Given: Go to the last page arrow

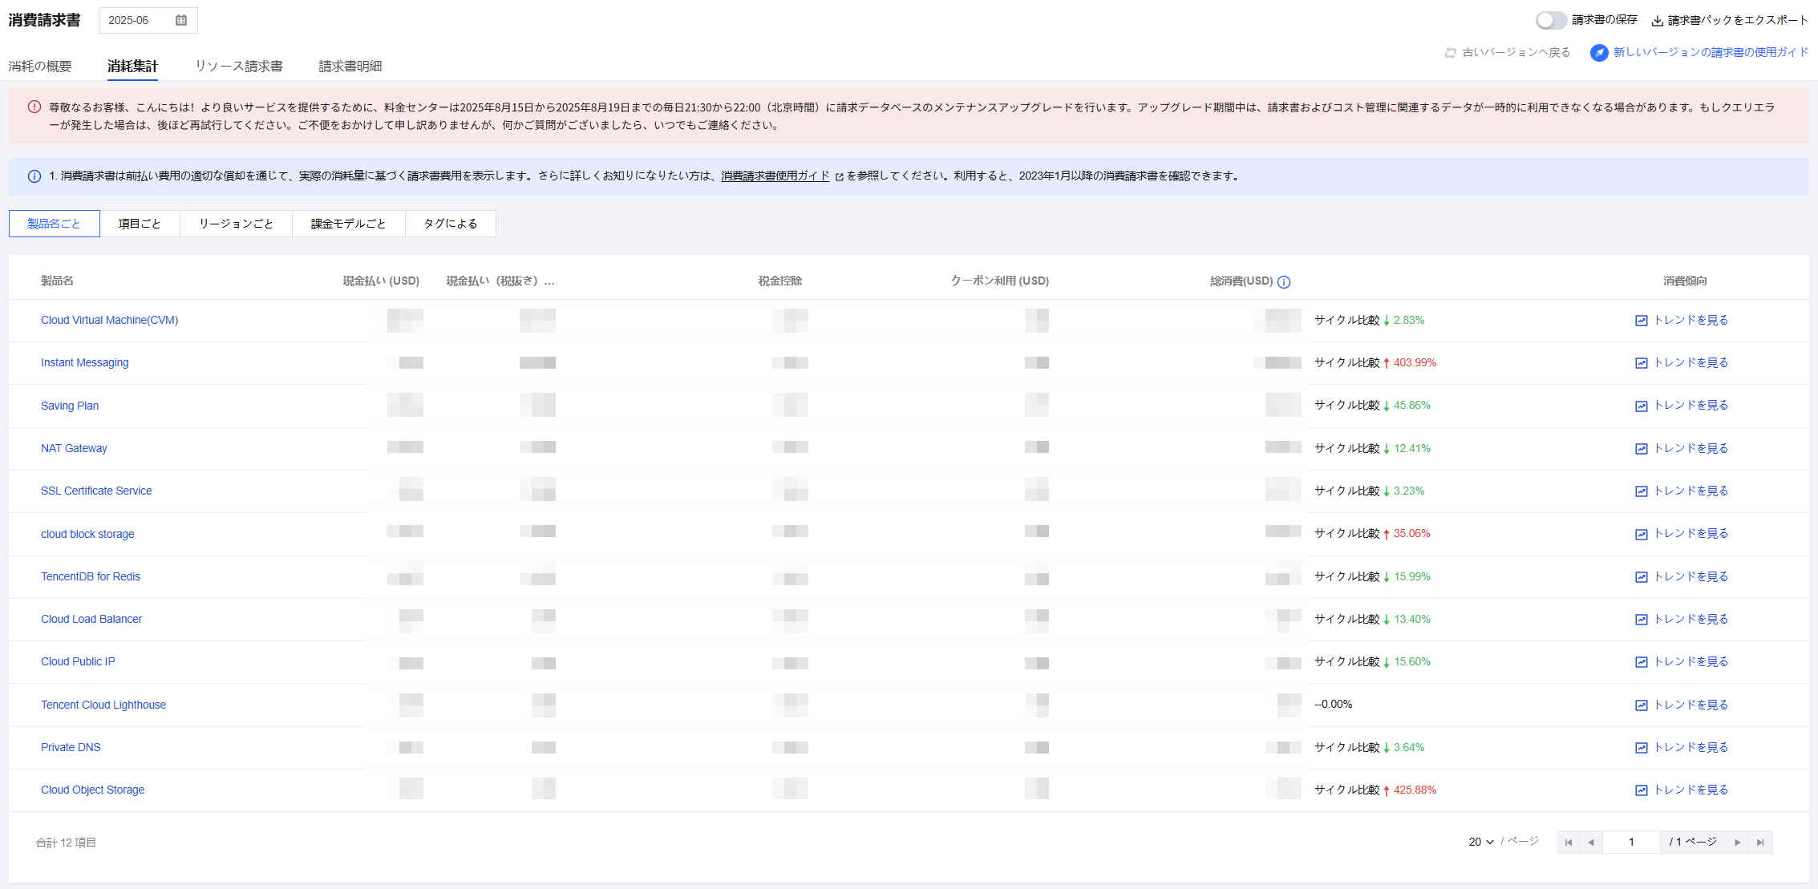Looking at the screenshot, I should (x=1760, y=843).
